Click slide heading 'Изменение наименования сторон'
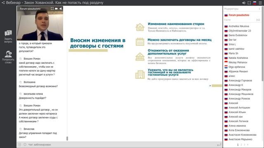The width and height of the screenshot is (264, 148). coord(176,24)
